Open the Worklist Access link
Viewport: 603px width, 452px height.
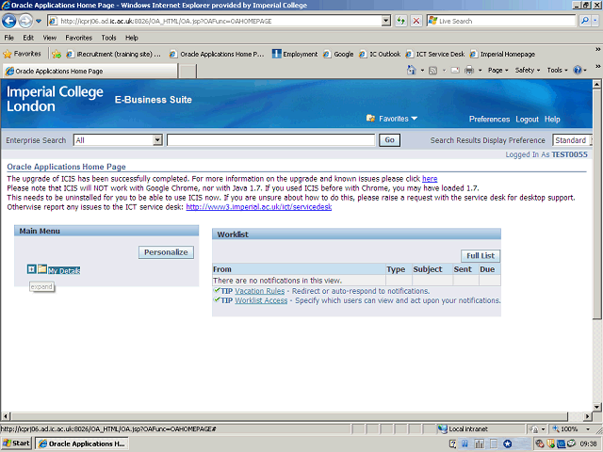(x=261, y=300)
